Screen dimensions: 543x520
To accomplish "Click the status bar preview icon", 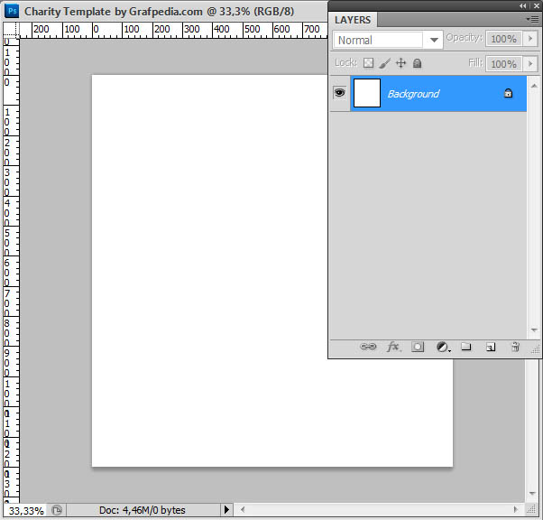I will 57,510.
